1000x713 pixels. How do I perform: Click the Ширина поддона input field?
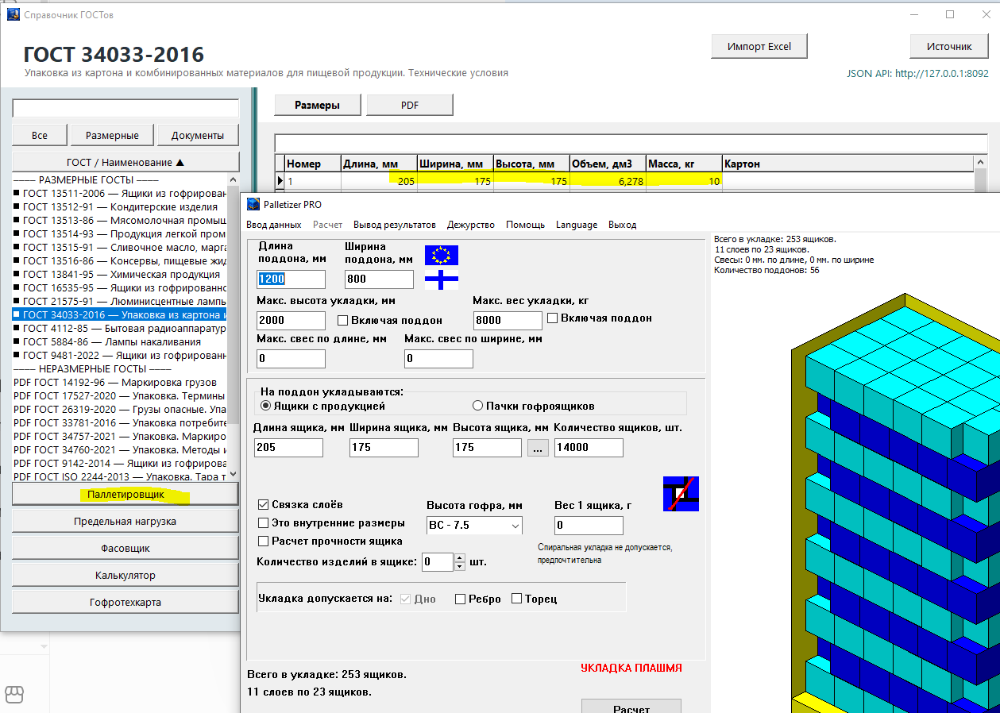tap(379, 279)
